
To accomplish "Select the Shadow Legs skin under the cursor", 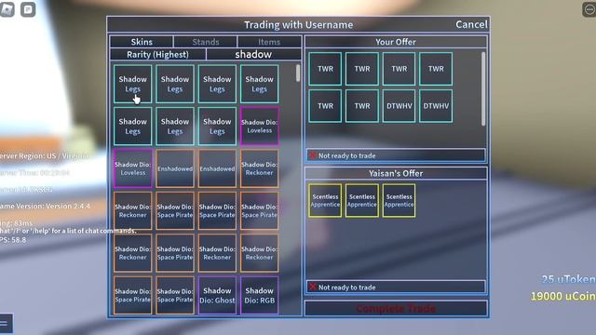I will 132,84.
